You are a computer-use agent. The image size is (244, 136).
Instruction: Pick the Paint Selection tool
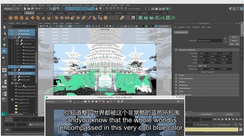tap(4, 39)
